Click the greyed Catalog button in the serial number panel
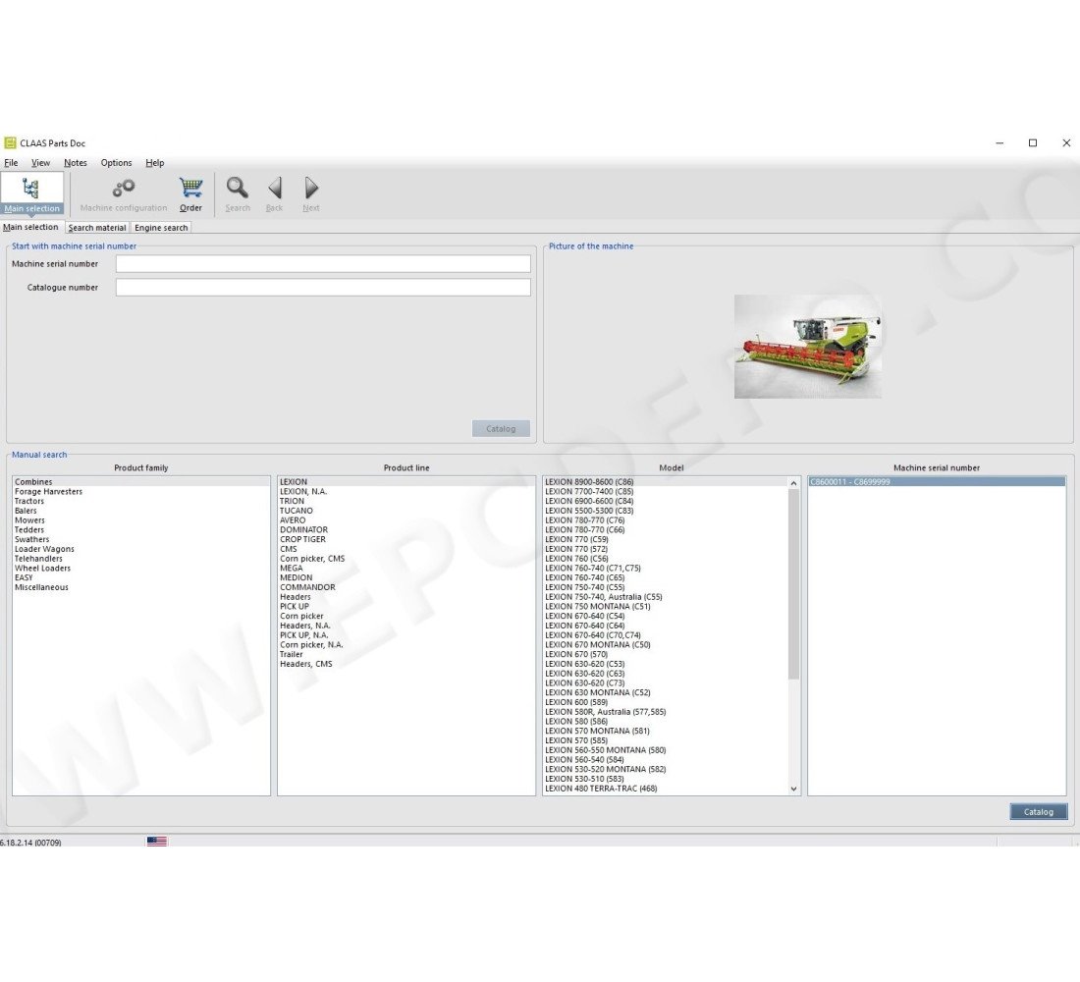Viewport: 1080px width, 982px height. click(501, 428)
